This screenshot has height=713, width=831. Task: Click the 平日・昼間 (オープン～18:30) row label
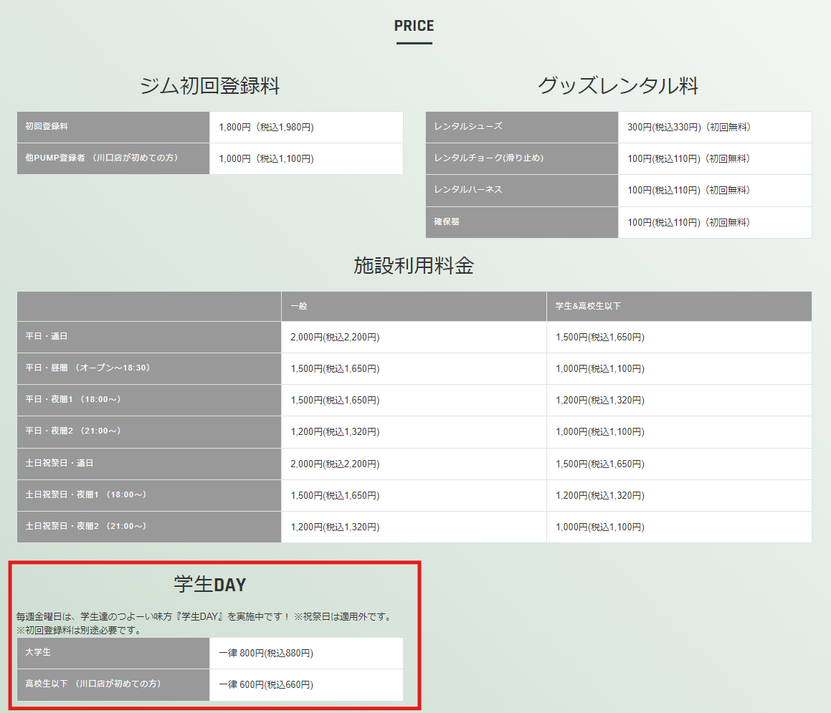pyautogui.click(x=87, y=368)
